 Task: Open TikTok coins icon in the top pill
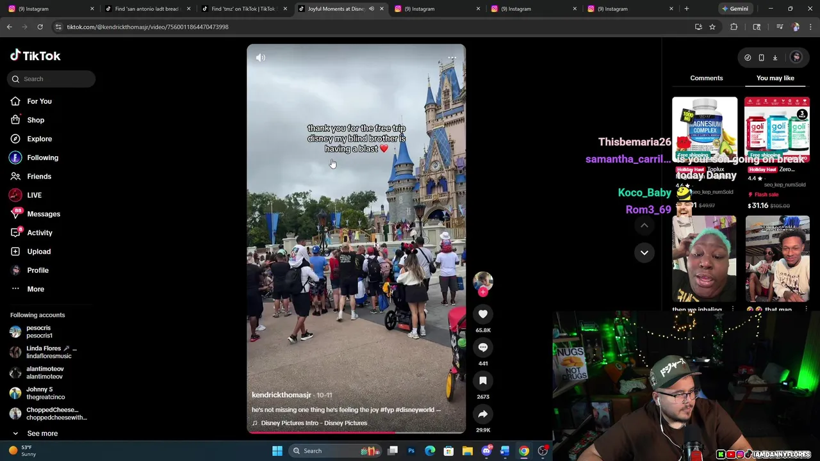click(x=748, y=58)
